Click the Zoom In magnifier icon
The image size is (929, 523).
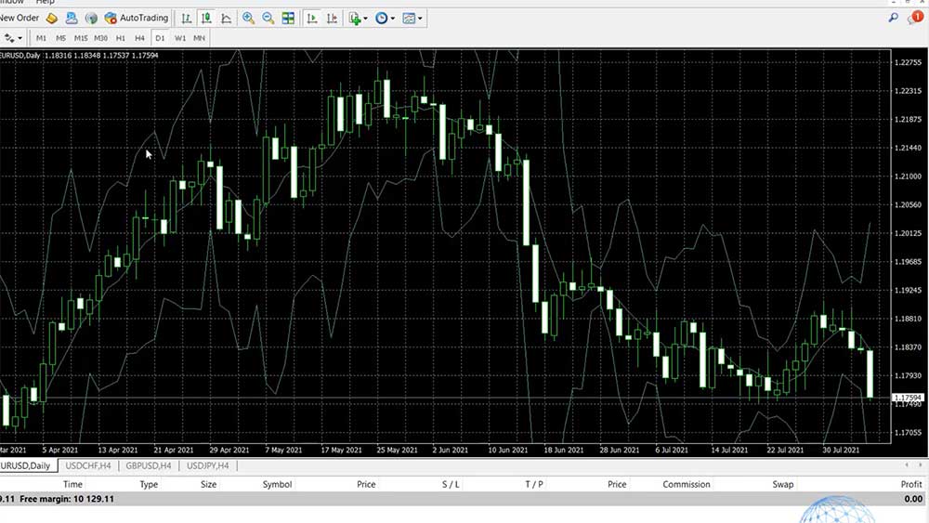click(248, 18)
